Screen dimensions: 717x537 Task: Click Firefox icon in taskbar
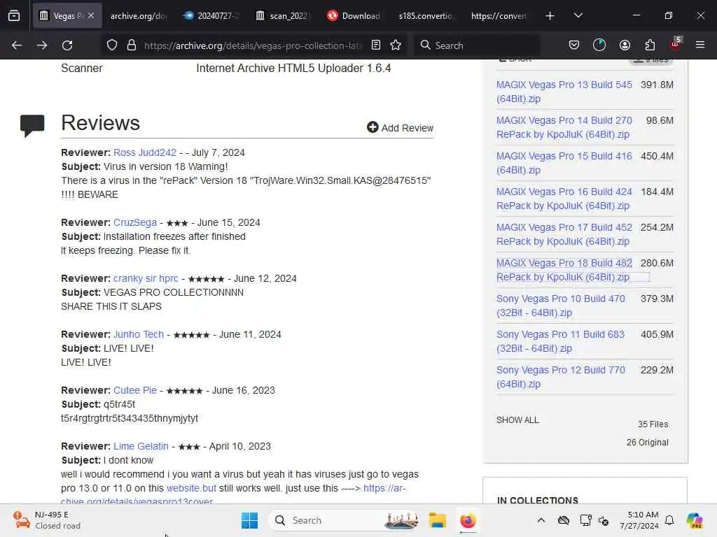coord(468,520)
